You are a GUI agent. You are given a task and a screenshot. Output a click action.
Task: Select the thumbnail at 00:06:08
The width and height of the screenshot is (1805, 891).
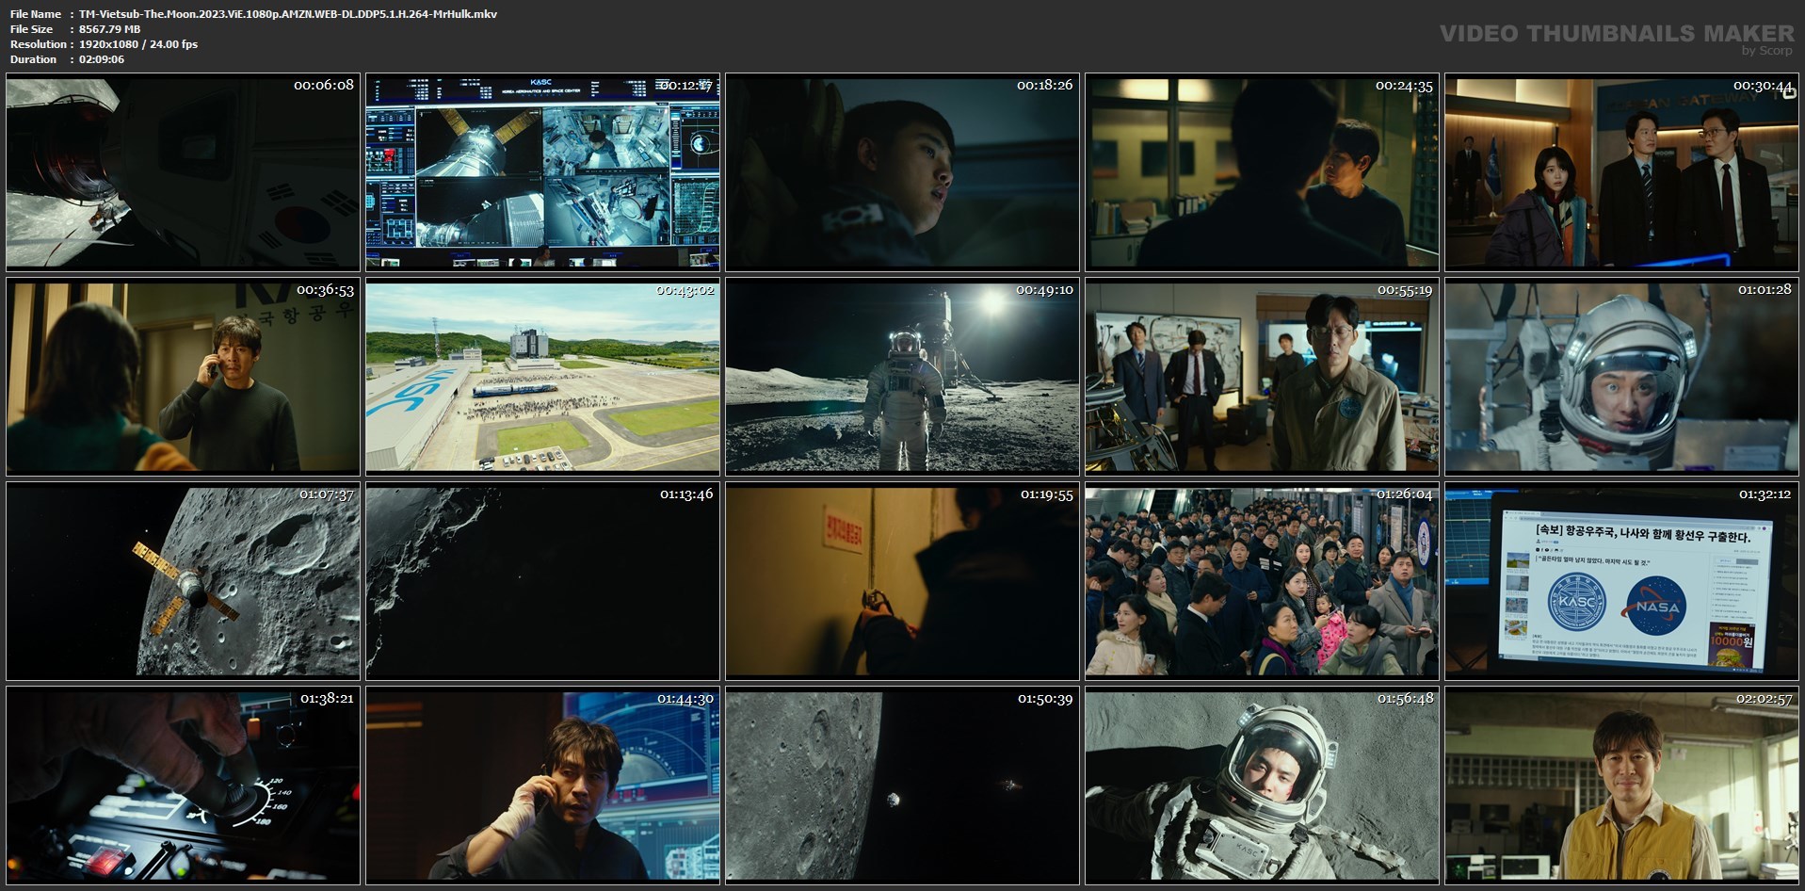[184, 171]
